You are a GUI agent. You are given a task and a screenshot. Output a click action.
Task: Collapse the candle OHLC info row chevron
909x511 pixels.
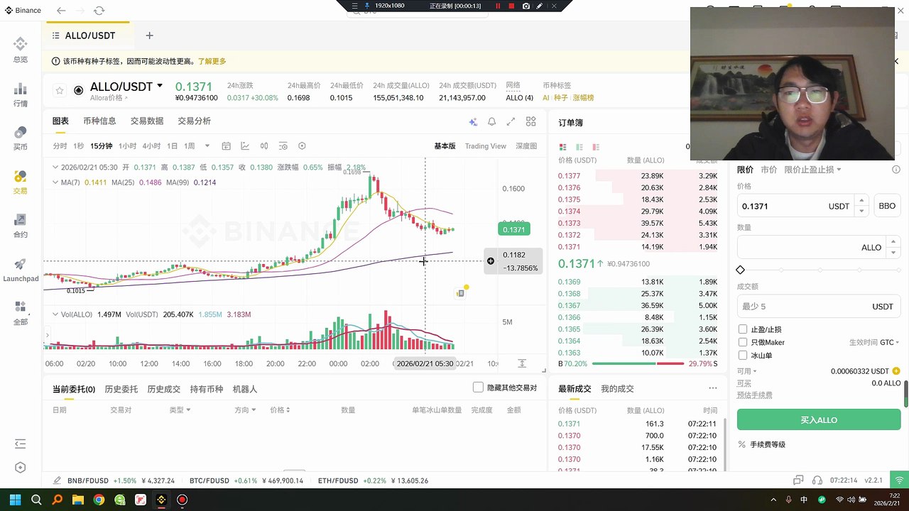(x=55, y=167)
